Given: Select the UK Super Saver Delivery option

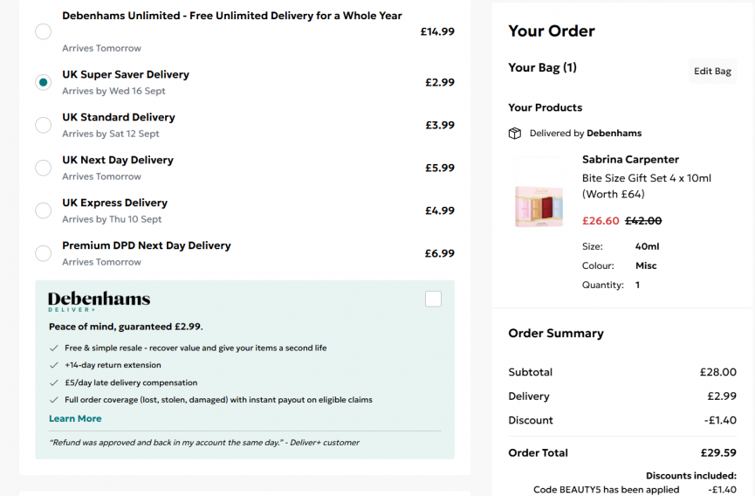Looking at the screenshot, I should [44, 82].
